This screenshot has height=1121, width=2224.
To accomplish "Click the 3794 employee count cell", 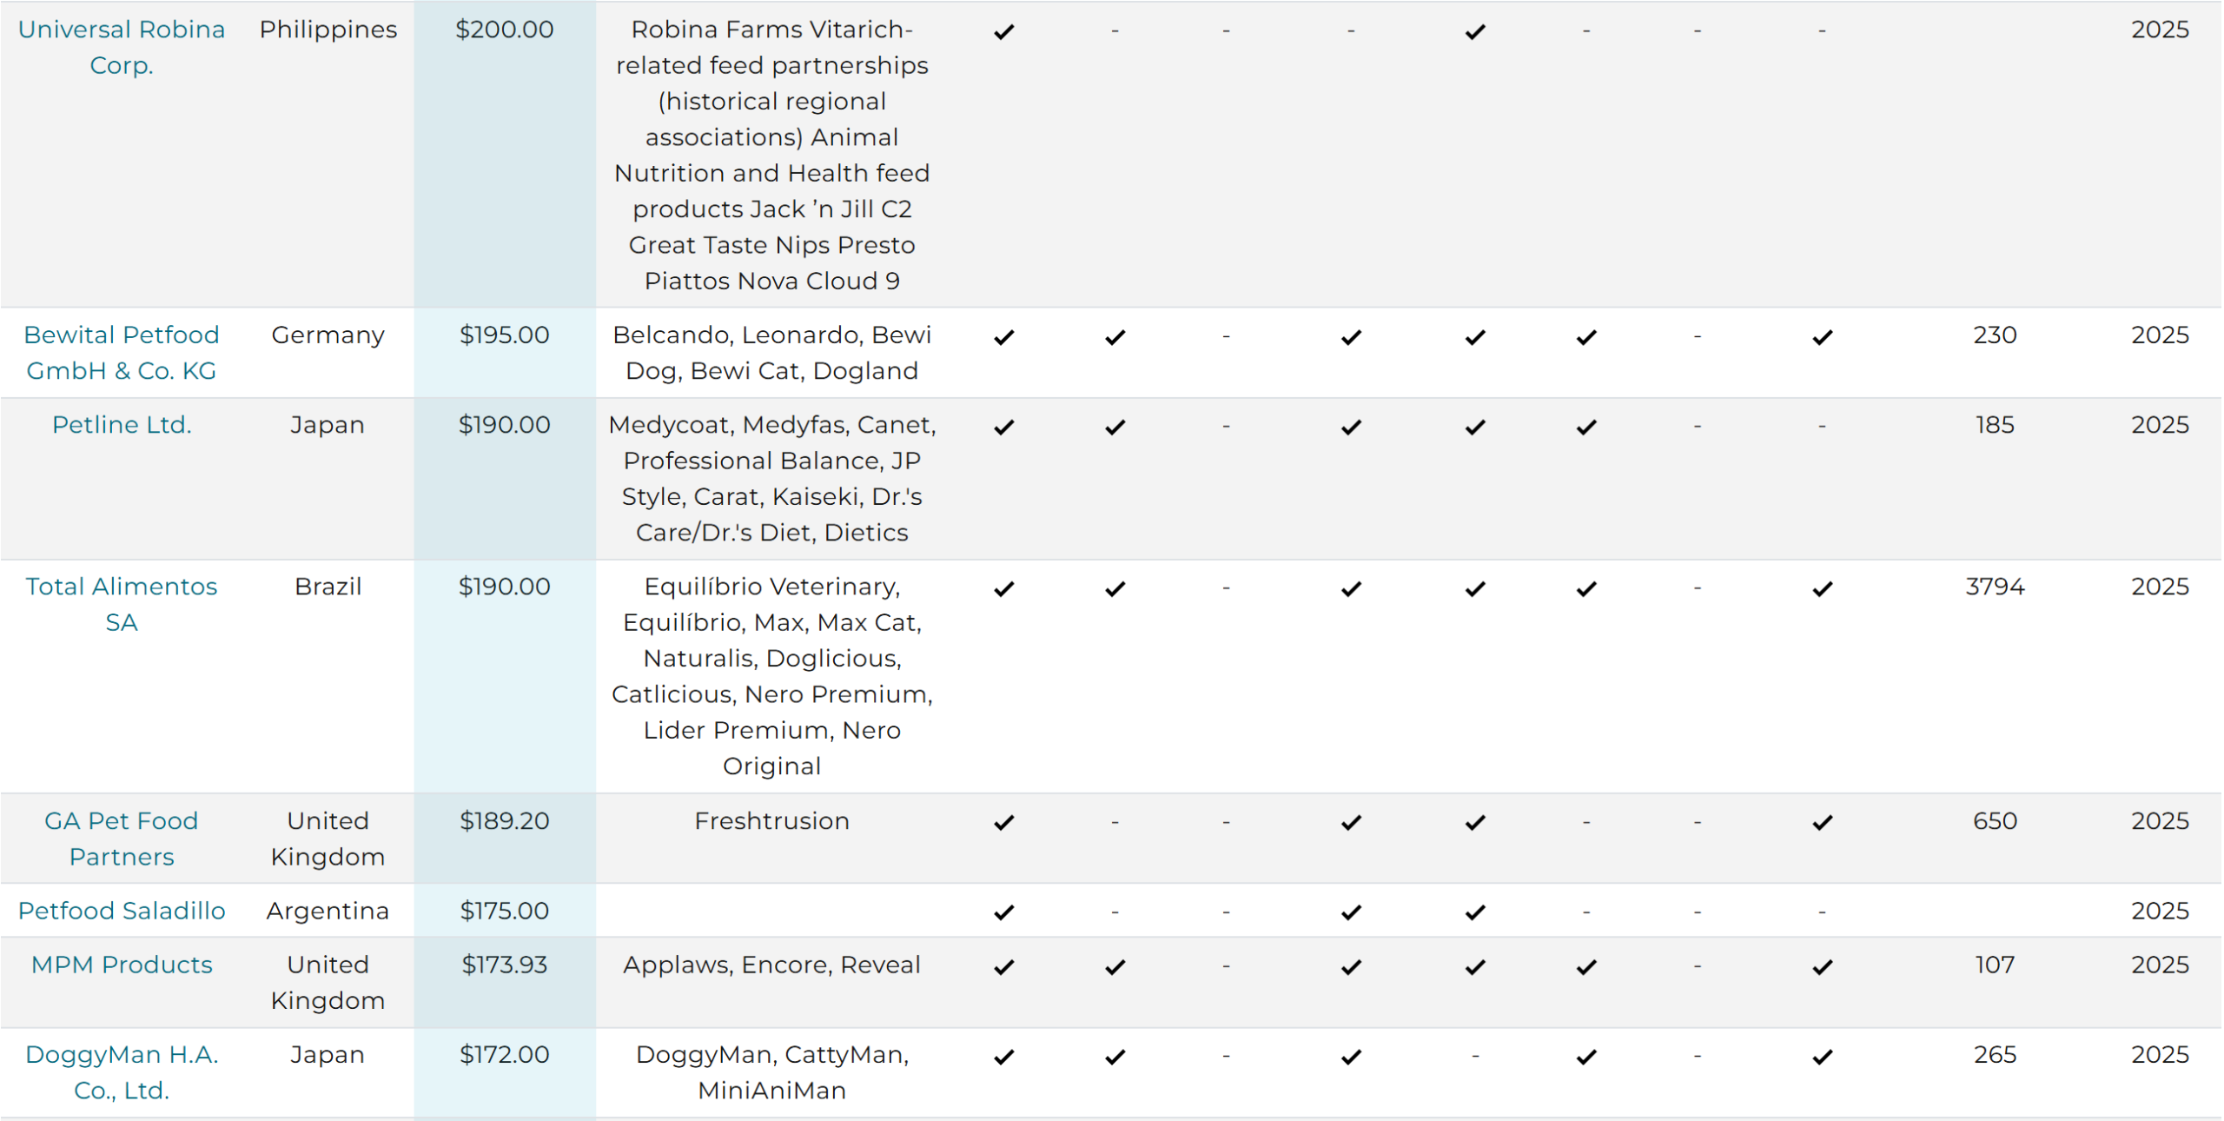I will (1995, 587).
